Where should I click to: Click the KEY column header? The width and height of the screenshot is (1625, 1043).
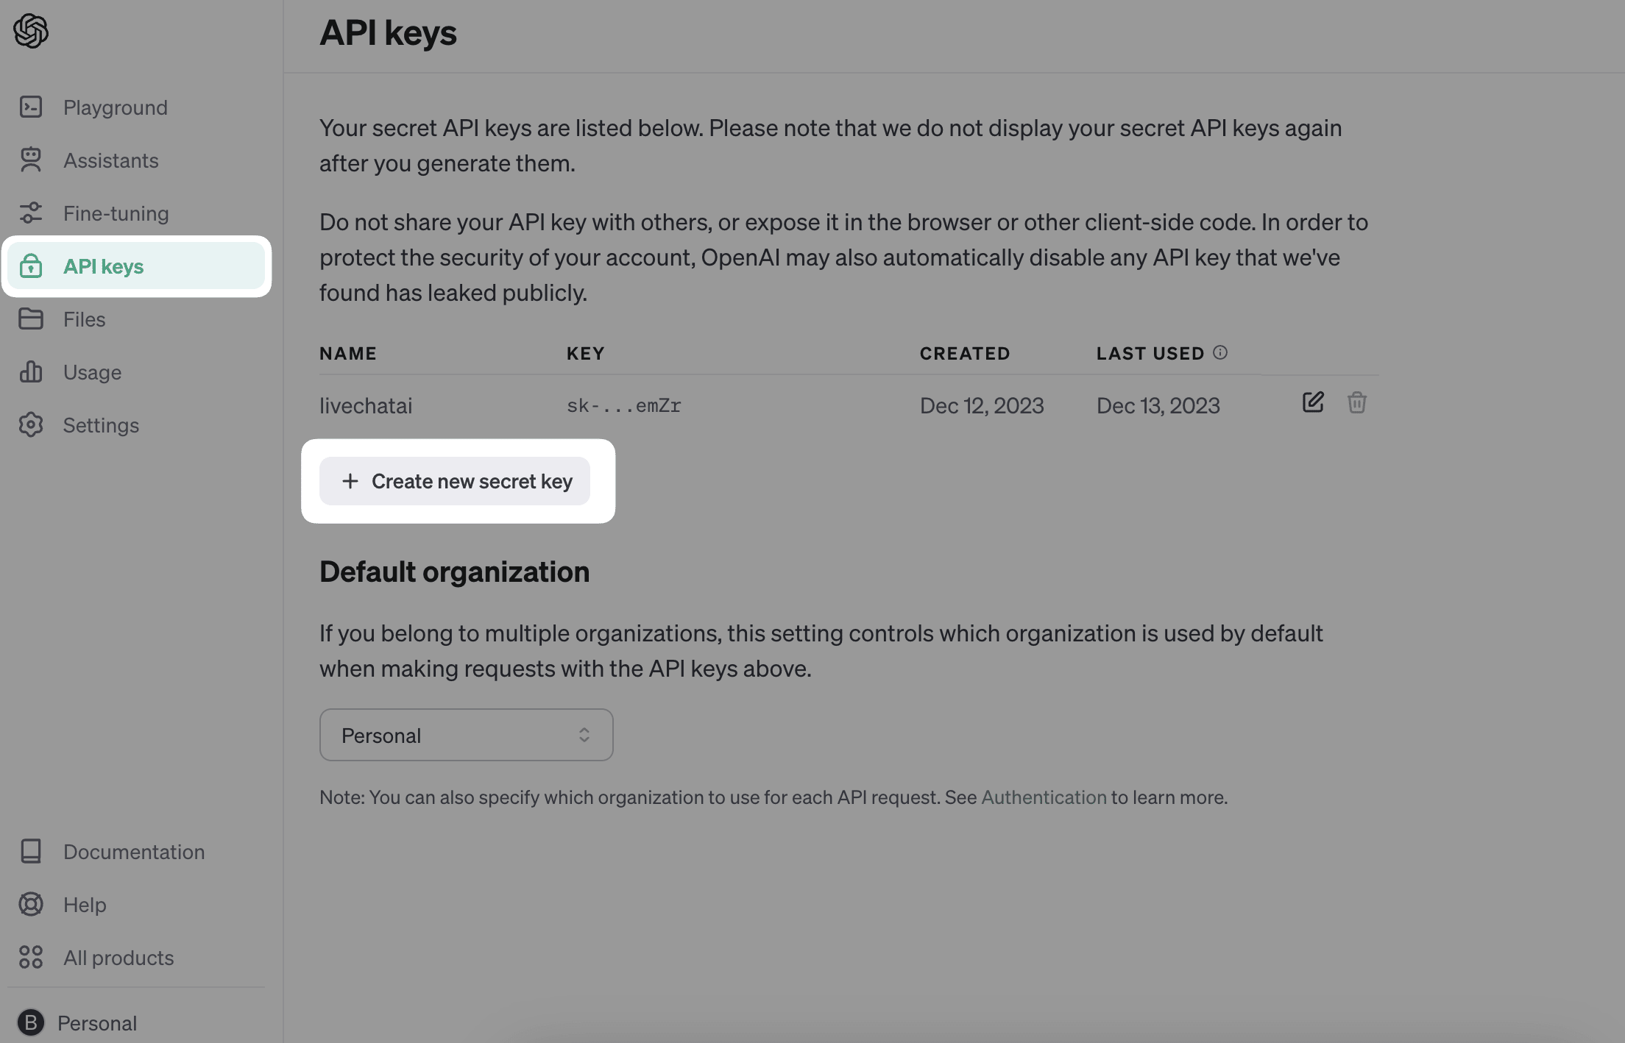[x=586, y=353]
